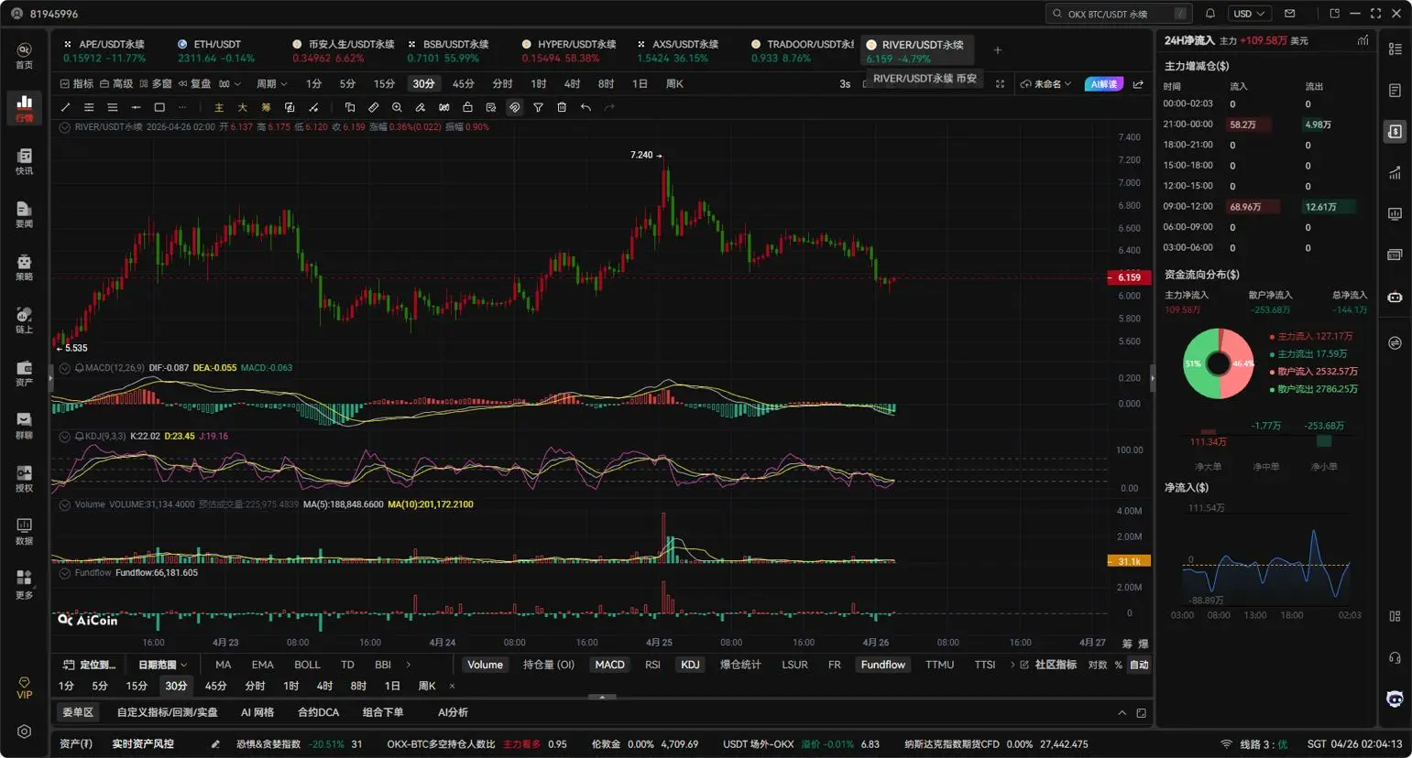Click the filter funnel icon
This screenshot has width=1412, height=758.
pyautogui.click(x=538, y=107)
